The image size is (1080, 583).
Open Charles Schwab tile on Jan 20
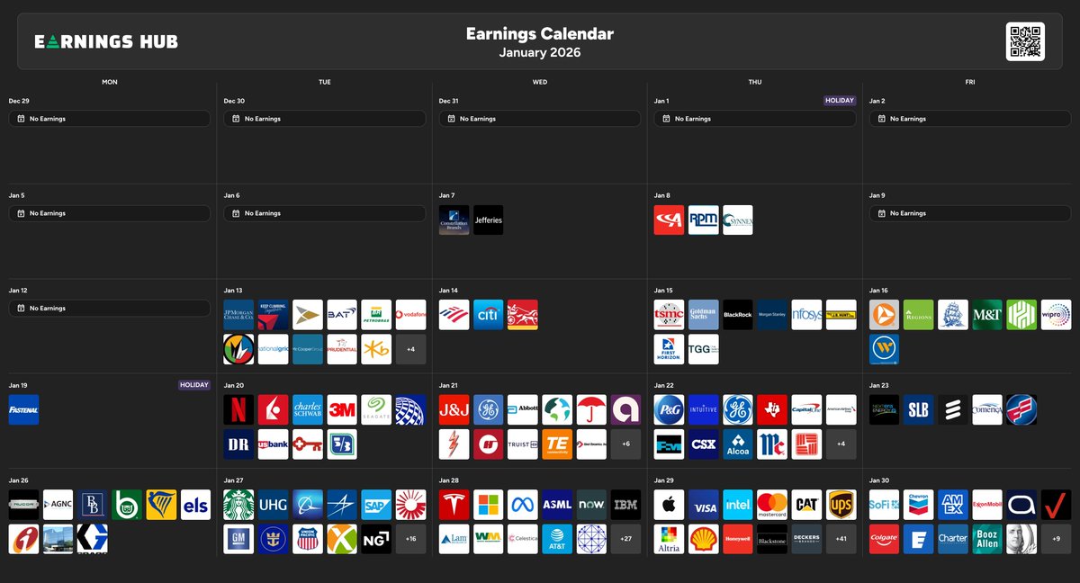308,409
